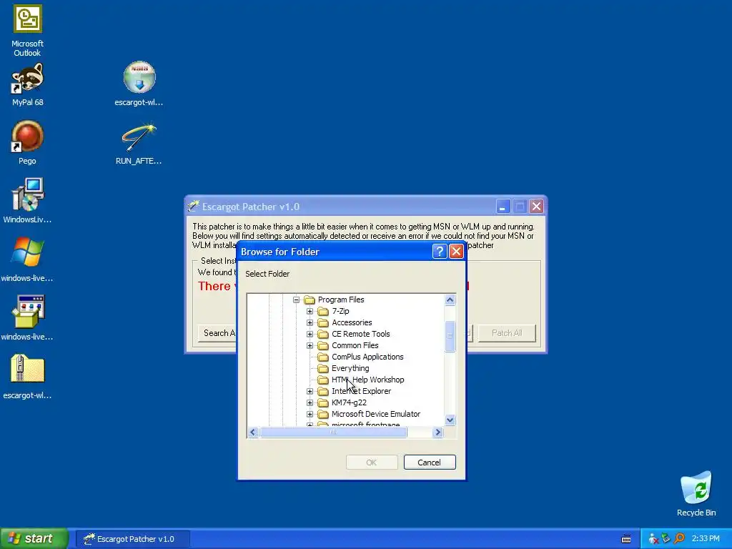
Task: Click the disabled OK button
Action: click(x=372, y=463)
